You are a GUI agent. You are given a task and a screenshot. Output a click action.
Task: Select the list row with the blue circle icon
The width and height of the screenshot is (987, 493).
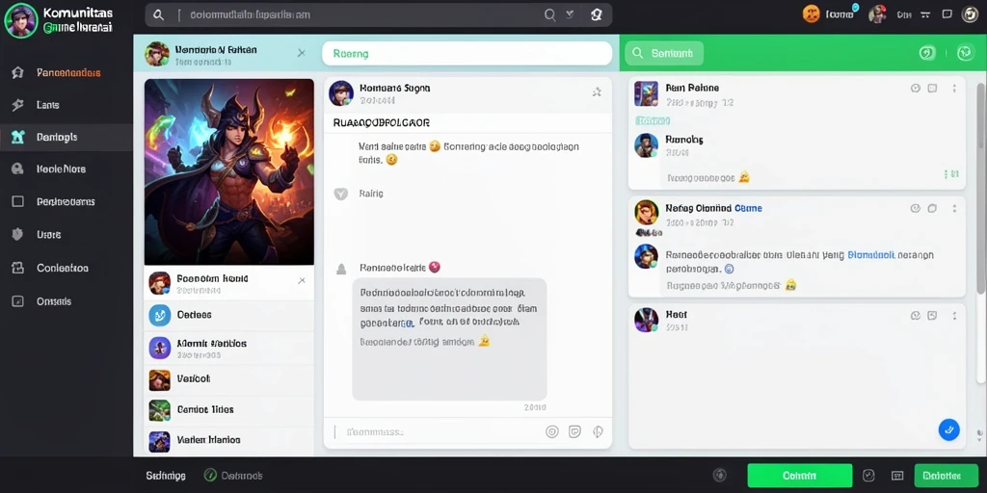(x=229, y=315)
